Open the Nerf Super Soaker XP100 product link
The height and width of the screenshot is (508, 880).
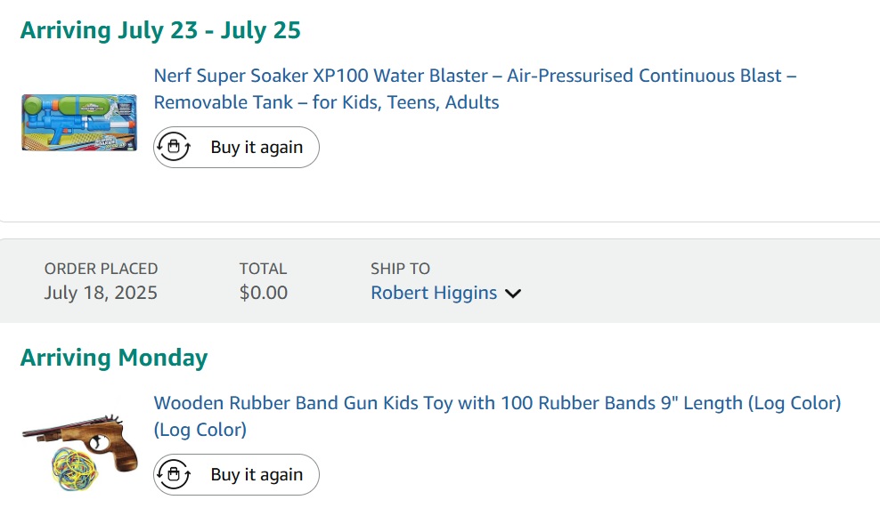(475, 76)
